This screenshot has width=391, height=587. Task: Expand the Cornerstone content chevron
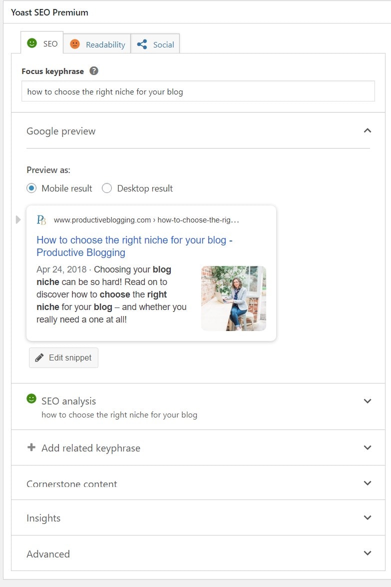point(368,483)
